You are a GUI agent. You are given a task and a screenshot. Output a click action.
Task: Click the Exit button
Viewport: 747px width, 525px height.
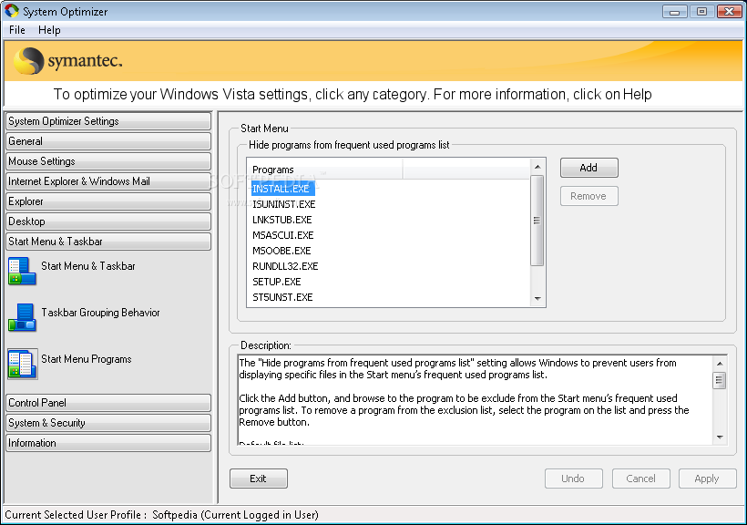[x=258, y=479]
